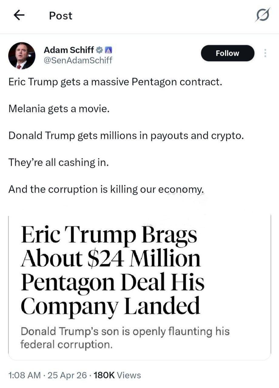Tap the blue verified checkmark badge
279x388 pixels.
coord(99,50)
